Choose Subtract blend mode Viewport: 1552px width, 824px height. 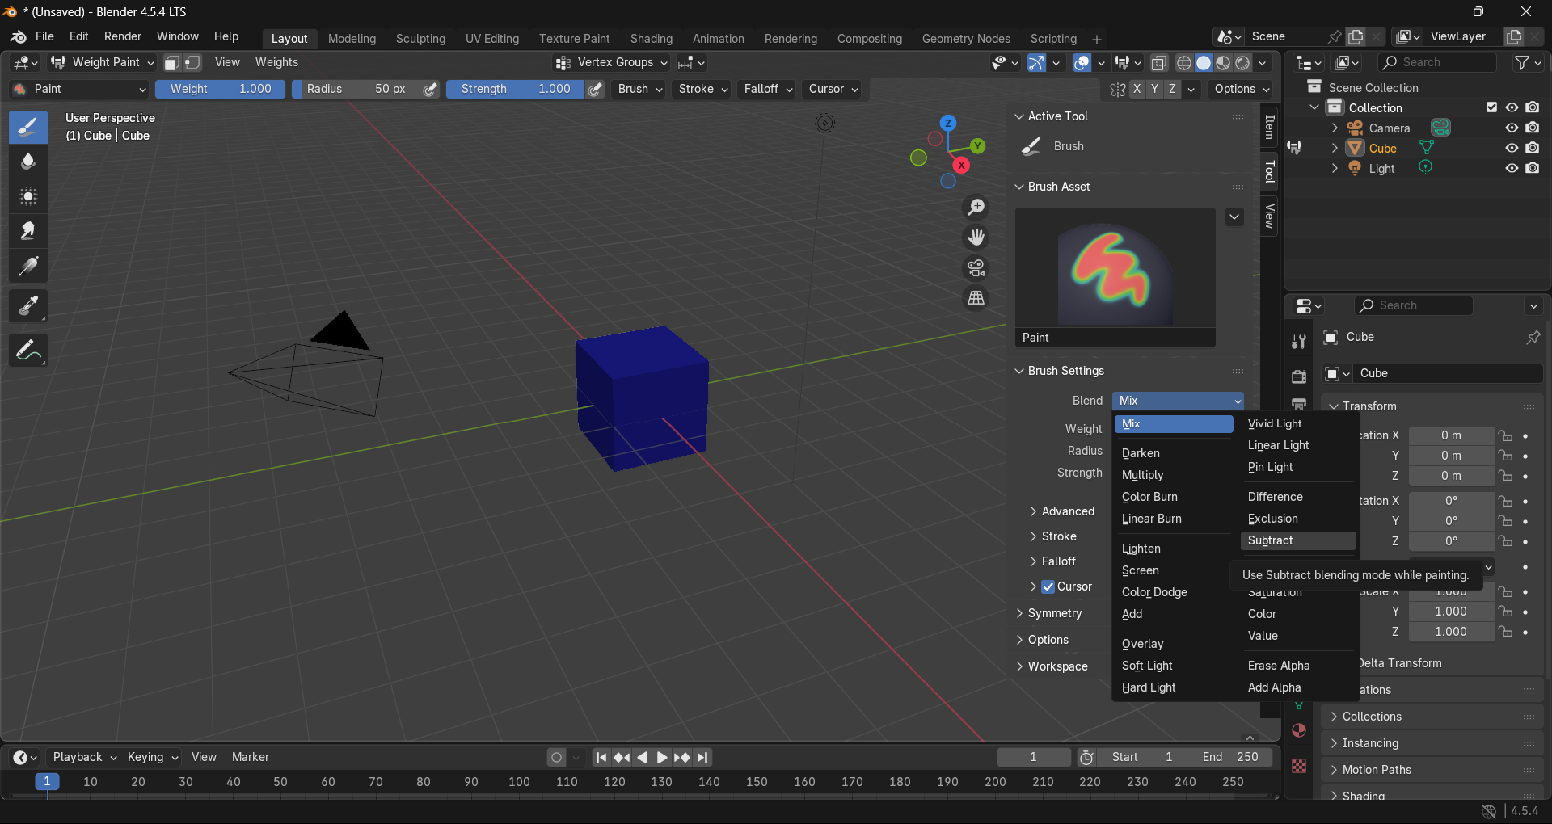1298,540
